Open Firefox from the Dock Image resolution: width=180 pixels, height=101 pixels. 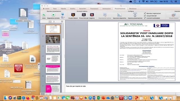pyautogui.click(x=28, y=98)
